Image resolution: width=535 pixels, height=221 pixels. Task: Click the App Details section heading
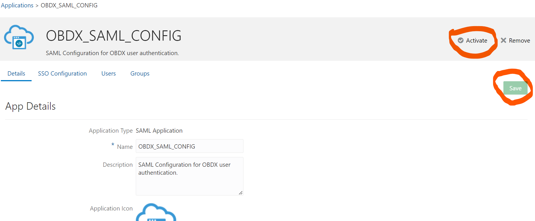[x=30, y=106]
